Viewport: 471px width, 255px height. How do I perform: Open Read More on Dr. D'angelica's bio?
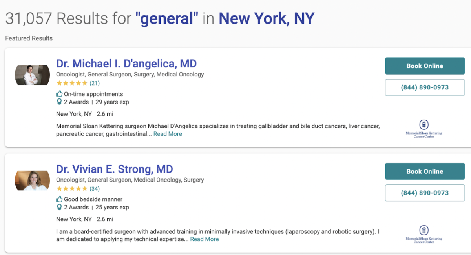pyautogui.click(x=168, y=134)
